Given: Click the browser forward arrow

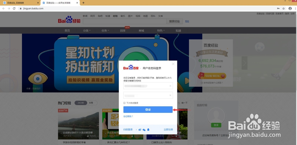Looking at the screenshot, I should click(9, 9).
